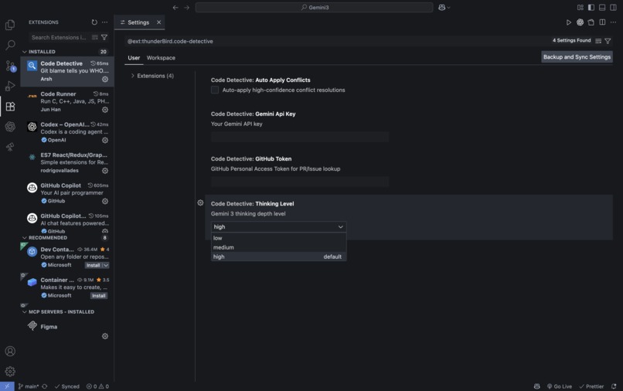Click main branch in status bar

click(29, 386)
